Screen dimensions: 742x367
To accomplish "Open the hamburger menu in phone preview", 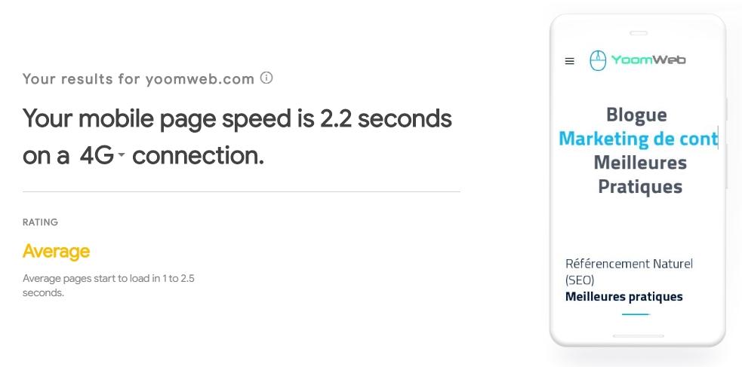I will coord(570,61).
